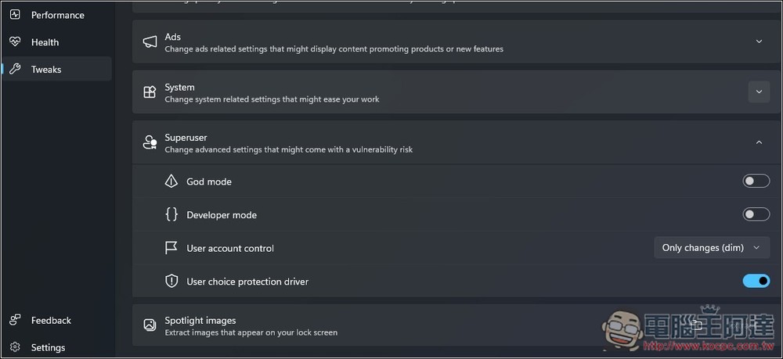Click the Tweaks wrench icon

(15, 69)
